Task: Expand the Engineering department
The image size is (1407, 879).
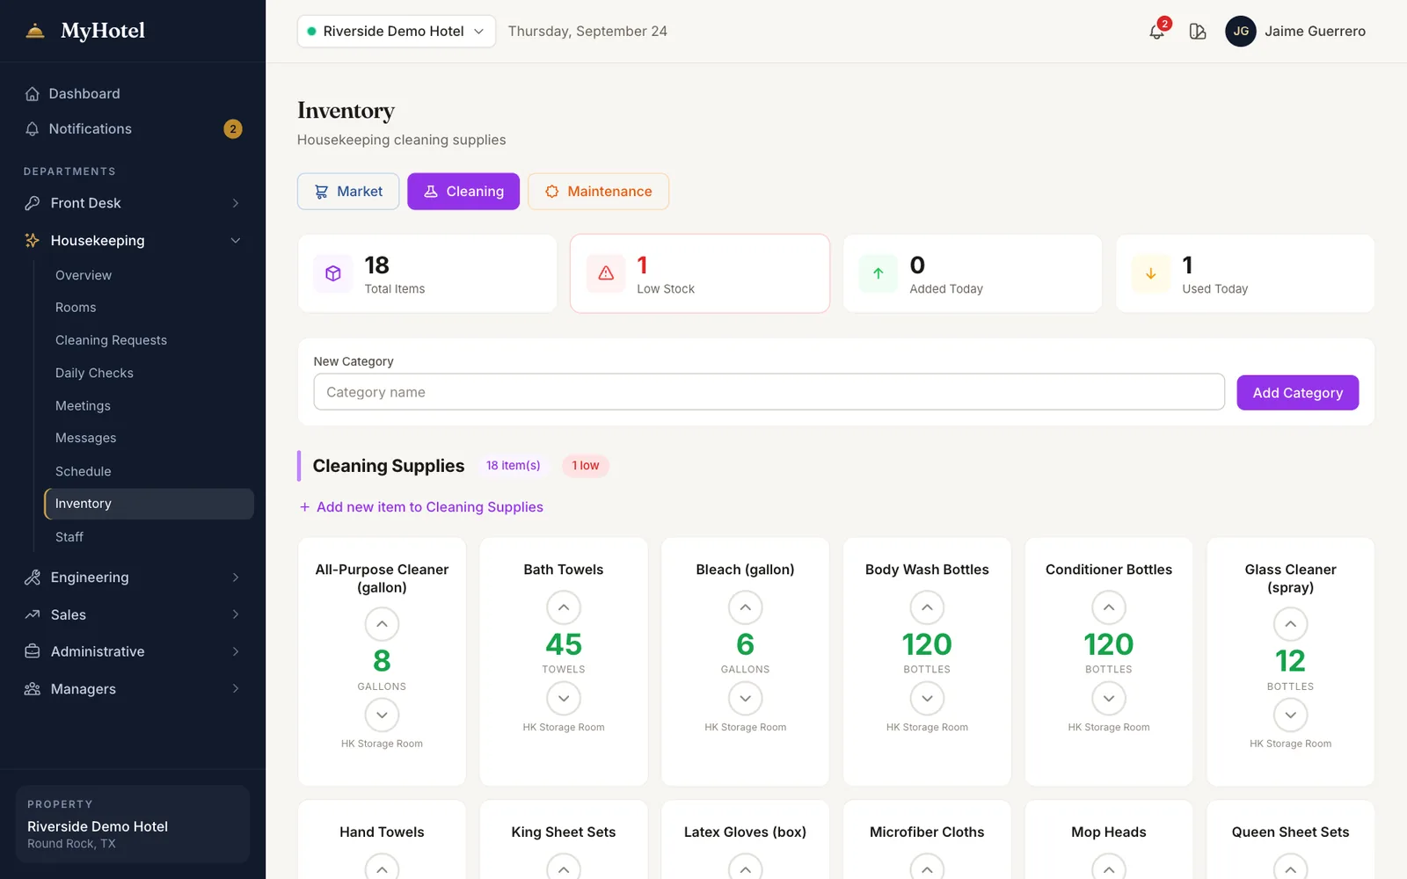Action: click(x=132, y=578)
